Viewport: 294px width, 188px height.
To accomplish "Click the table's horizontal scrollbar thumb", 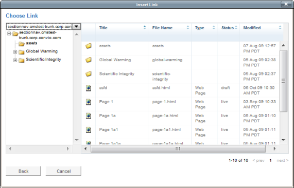I will (178, 149).
